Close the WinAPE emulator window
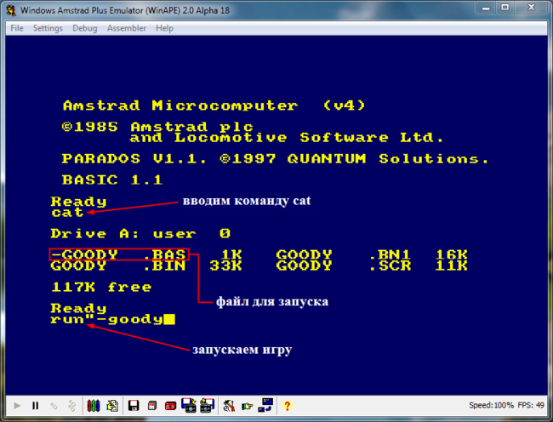553x422 pixels. click(531, 8)
